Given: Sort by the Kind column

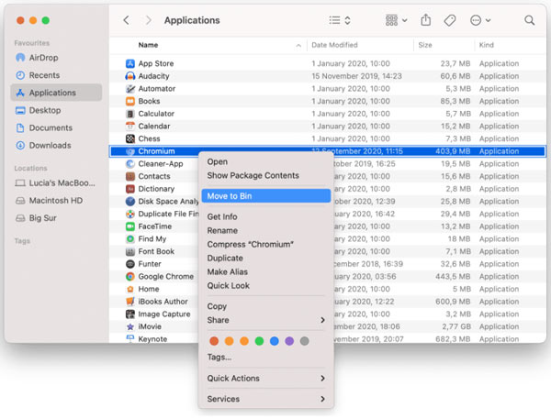Looking at the screenshot, I should (x=511, y=45).
